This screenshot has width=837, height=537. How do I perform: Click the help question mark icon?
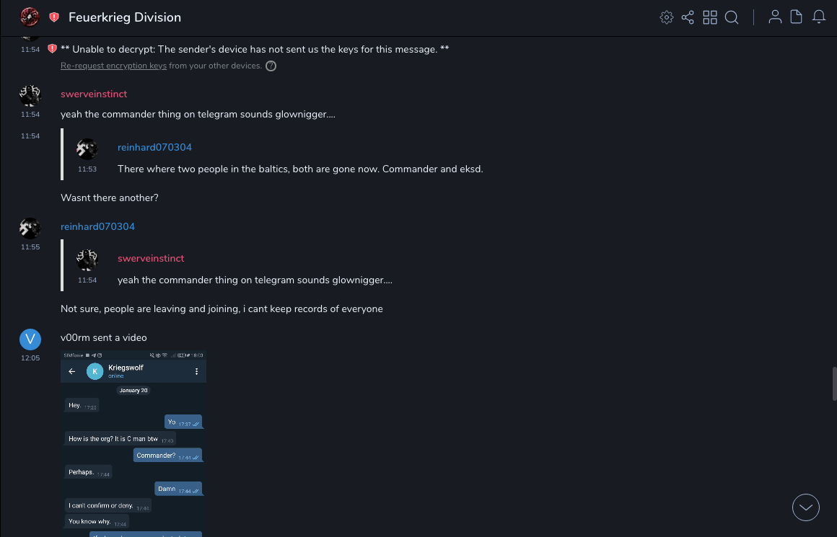pyautogui.click(x=271, y=66)
